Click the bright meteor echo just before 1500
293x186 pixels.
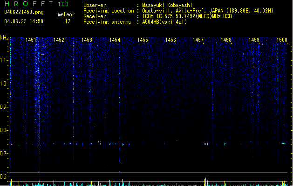click(x=283, y=143)
